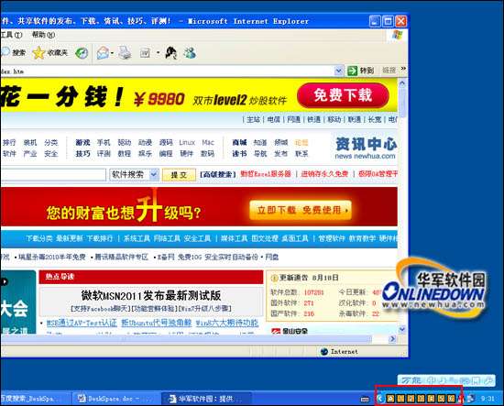Open the Mac navigation link
Screen dimensions: 504x406
click(208, 142)
